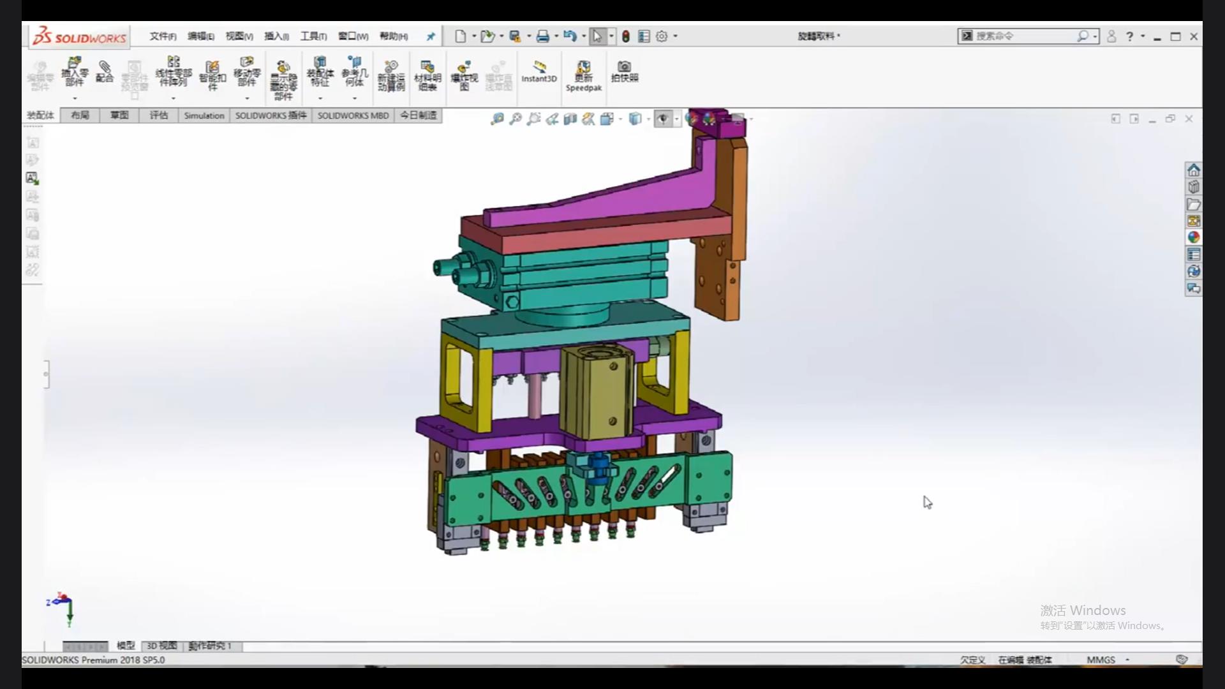
Task: Select the 移动零部件 move component tool
Action: coord(247,71)
